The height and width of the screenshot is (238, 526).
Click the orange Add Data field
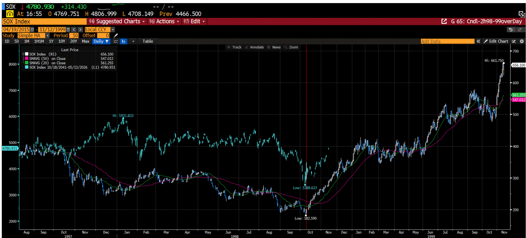(447, 41)
